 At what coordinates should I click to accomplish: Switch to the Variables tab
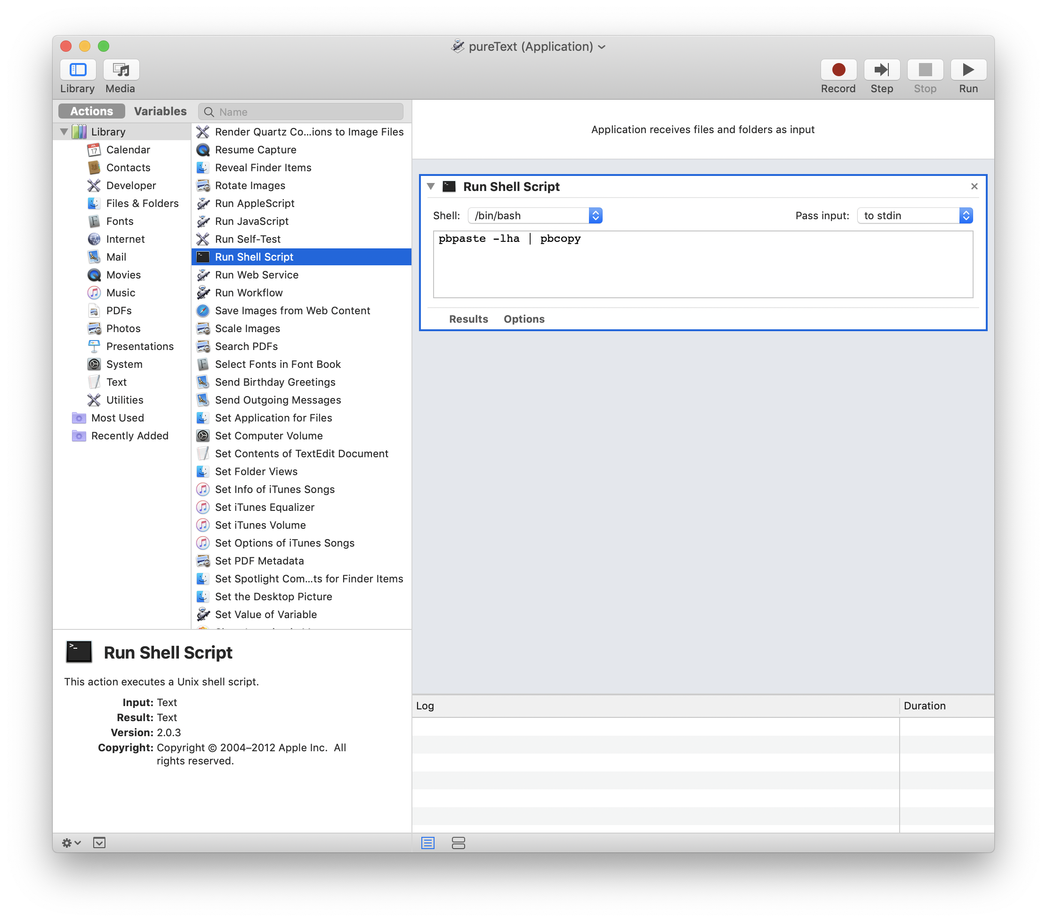(x=160, y=111)
